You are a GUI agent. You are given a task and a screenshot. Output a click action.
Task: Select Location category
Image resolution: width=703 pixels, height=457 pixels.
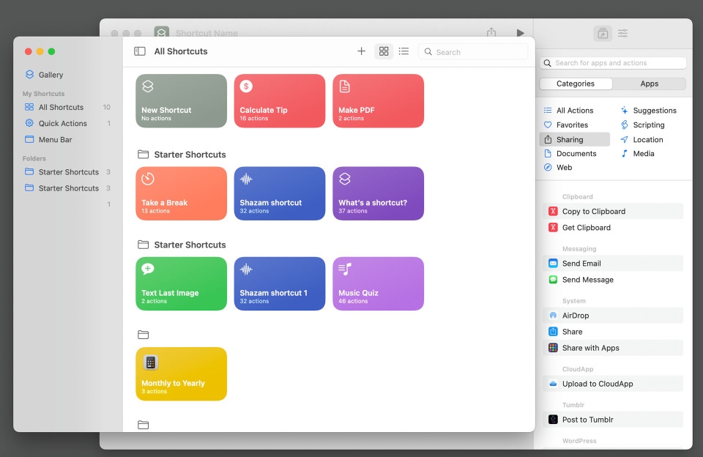(x=641, y=139)
